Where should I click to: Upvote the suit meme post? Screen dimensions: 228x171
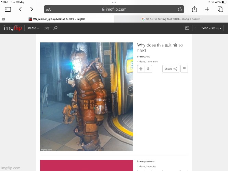tap(141, 69)
